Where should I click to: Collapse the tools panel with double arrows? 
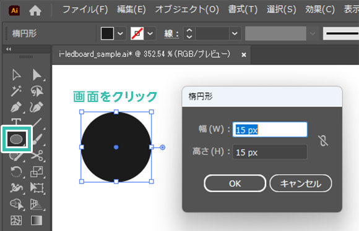[x=9, y=49]
